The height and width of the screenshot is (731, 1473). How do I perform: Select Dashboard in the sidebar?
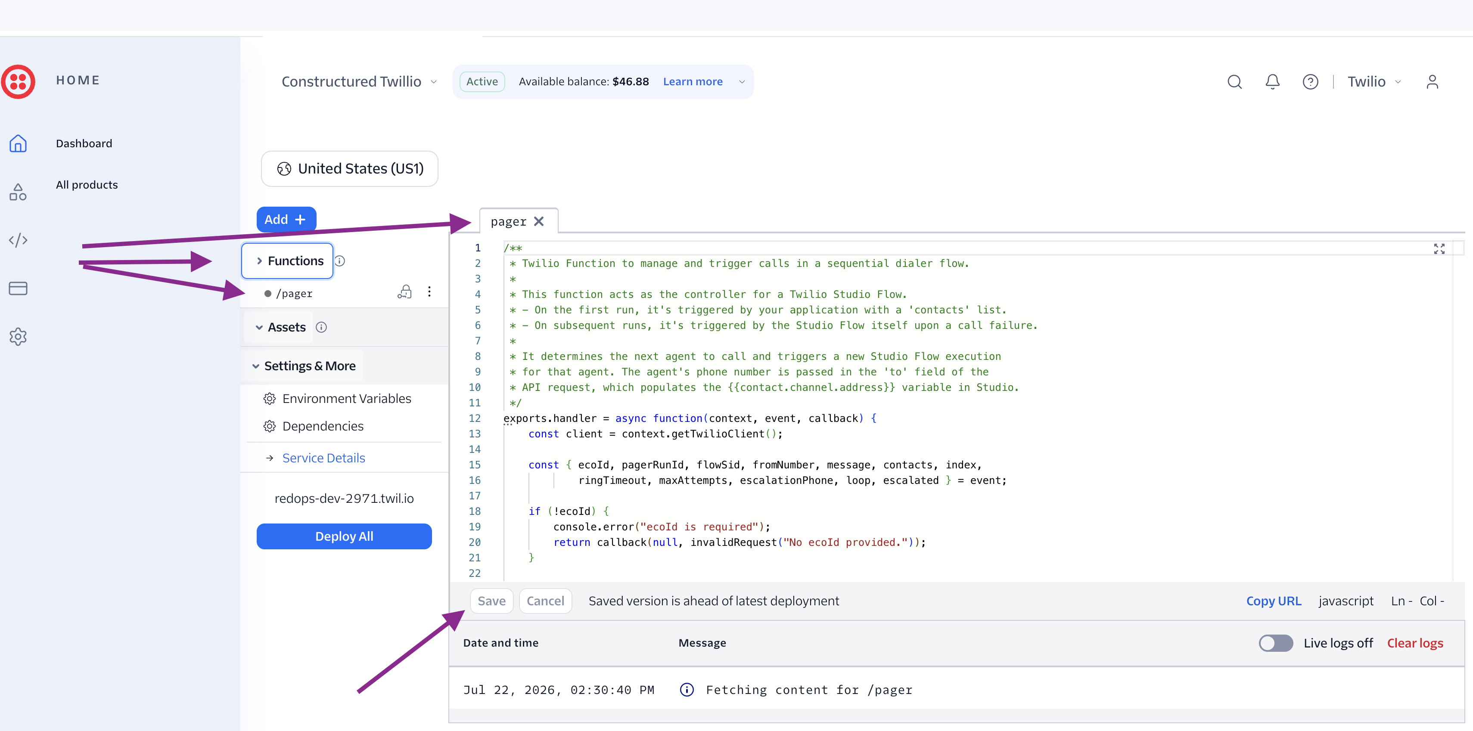[84, 143]
